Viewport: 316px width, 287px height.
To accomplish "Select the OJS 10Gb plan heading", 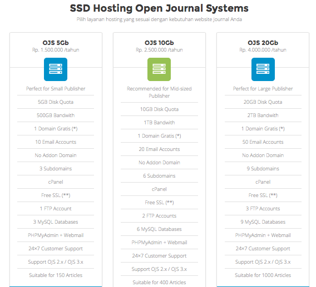I will coord(159,43).
